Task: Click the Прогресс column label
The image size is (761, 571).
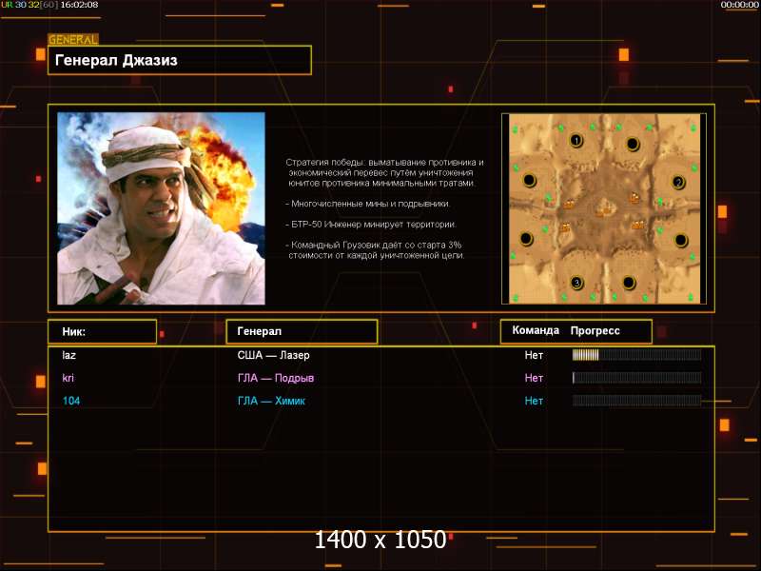Action: coord(595,330)
